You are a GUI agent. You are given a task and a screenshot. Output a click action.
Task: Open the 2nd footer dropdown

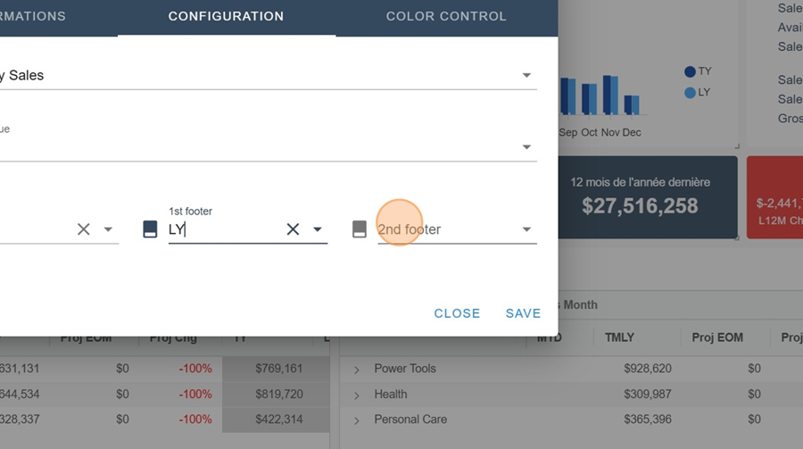click(x=526, y=229)
